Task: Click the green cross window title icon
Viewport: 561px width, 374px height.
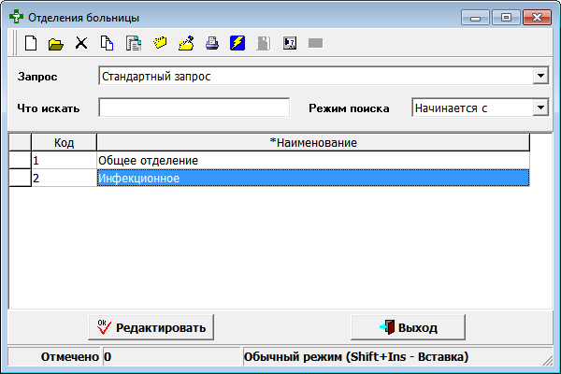Action: point(16,17)
